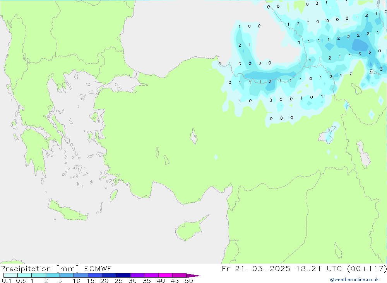
Task: Click the legend label '35'
Action: click(147, 281)
